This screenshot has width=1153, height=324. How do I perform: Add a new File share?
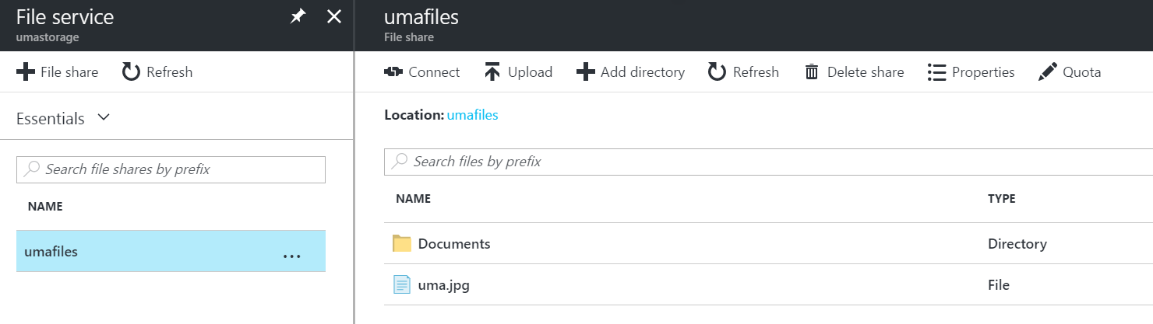point(58,72)
